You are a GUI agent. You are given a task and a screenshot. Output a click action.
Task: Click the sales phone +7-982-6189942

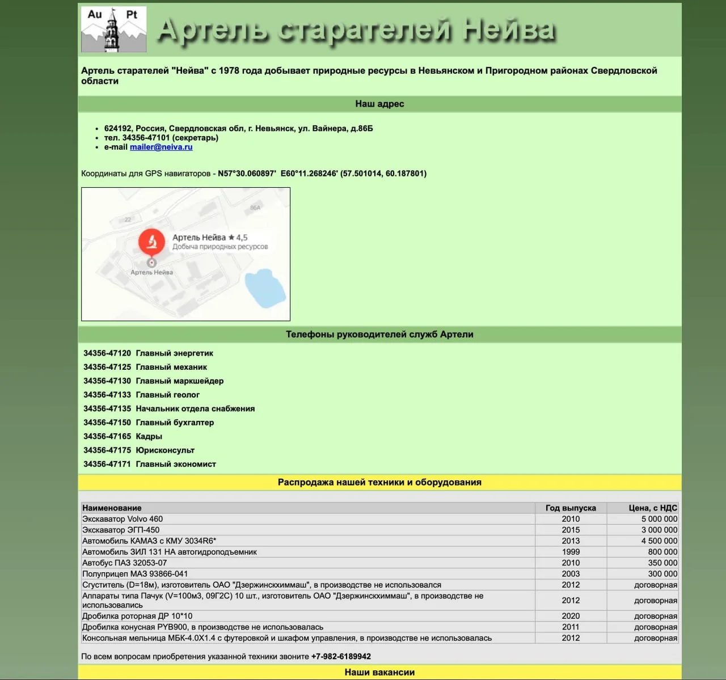[341, 657]
